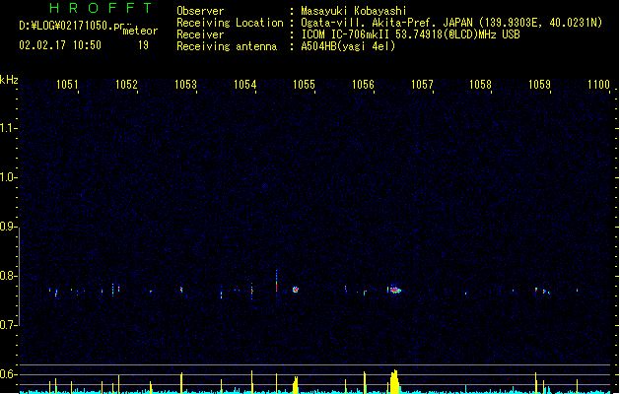Screen dimensions: 620x394
Task: Click the date stamp 02.02.17 10:50
Action: click(60, 45)
